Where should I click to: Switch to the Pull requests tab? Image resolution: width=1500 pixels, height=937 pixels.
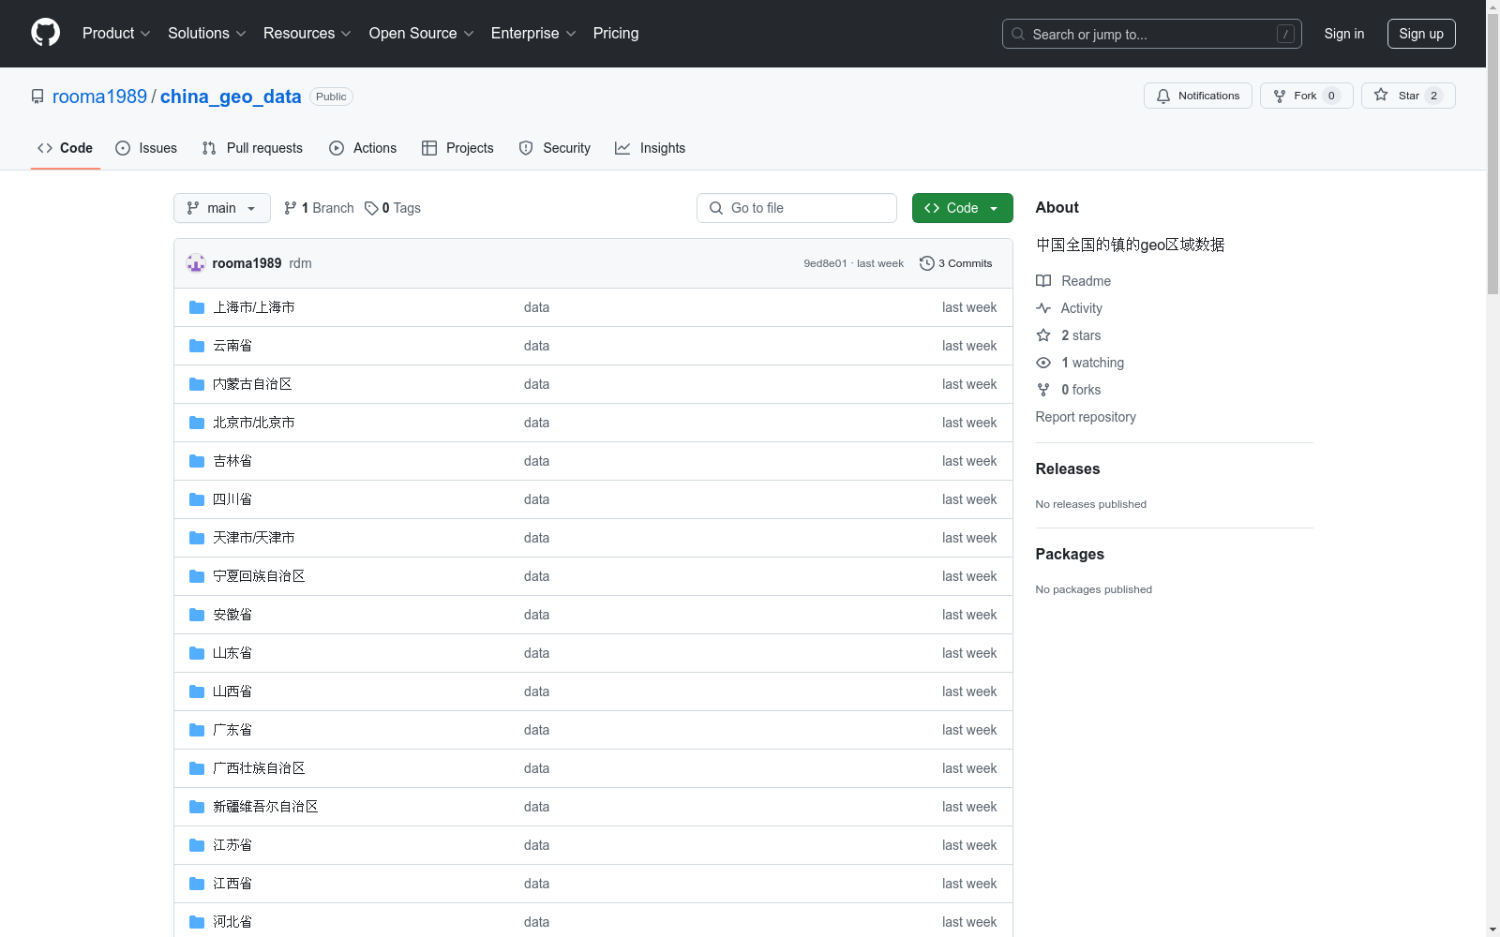click(x=252, y=148)
